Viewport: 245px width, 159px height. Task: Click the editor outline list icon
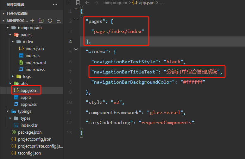(68, 3)
